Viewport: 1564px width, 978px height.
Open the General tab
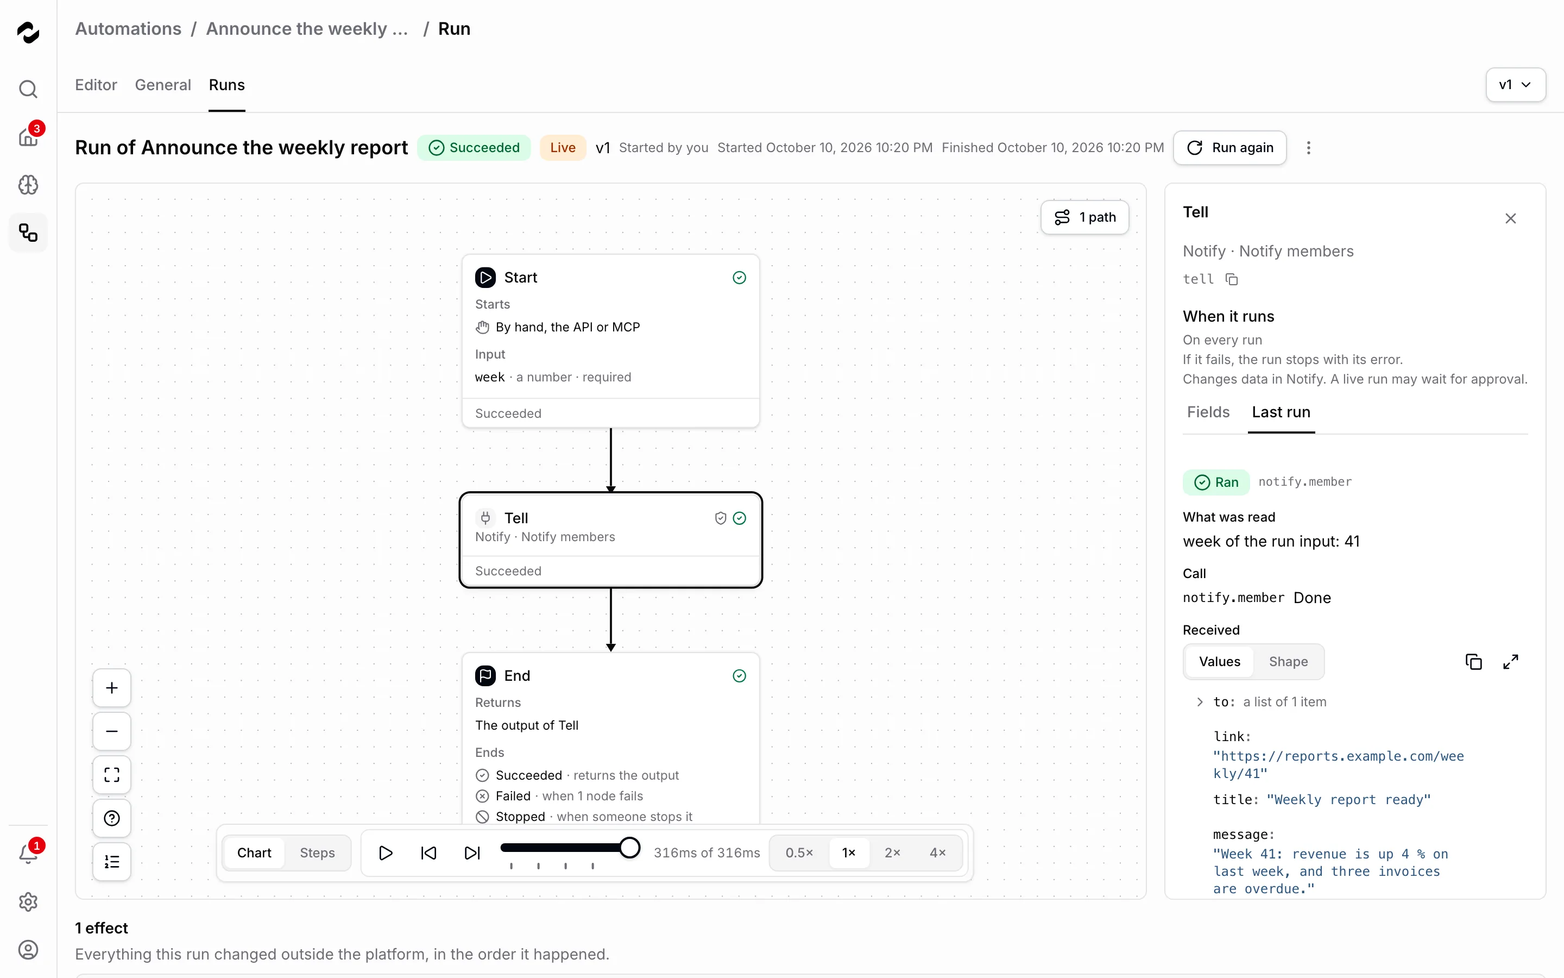tap(163, 85)
